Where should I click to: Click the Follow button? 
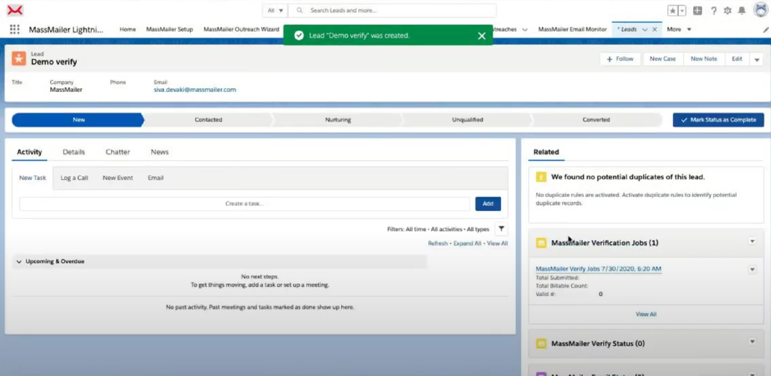(x=620, y=59)
